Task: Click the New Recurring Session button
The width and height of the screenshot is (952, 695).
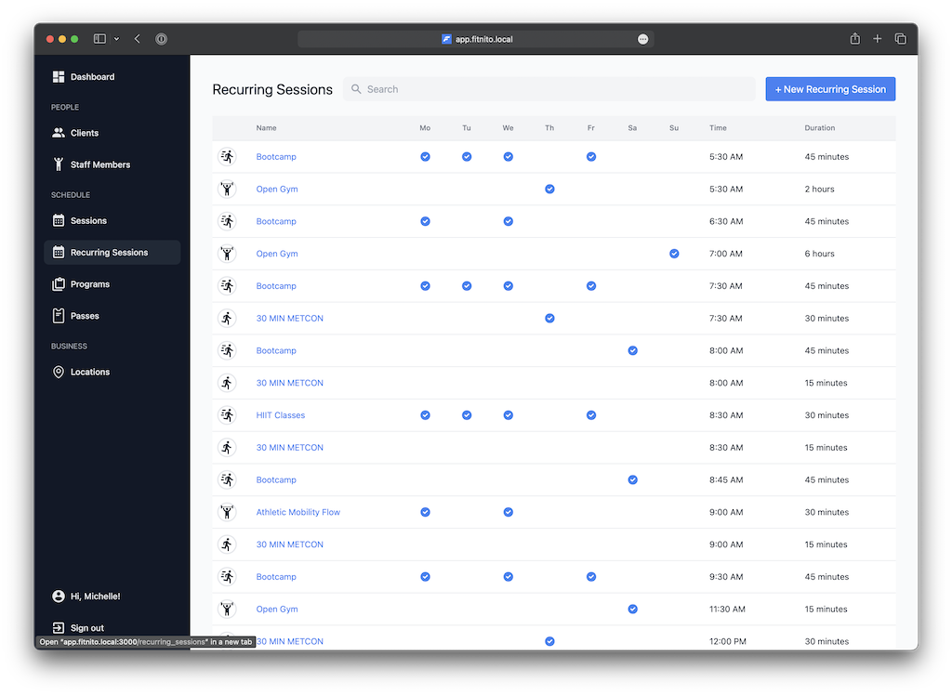Action: [x=830, y=89]
